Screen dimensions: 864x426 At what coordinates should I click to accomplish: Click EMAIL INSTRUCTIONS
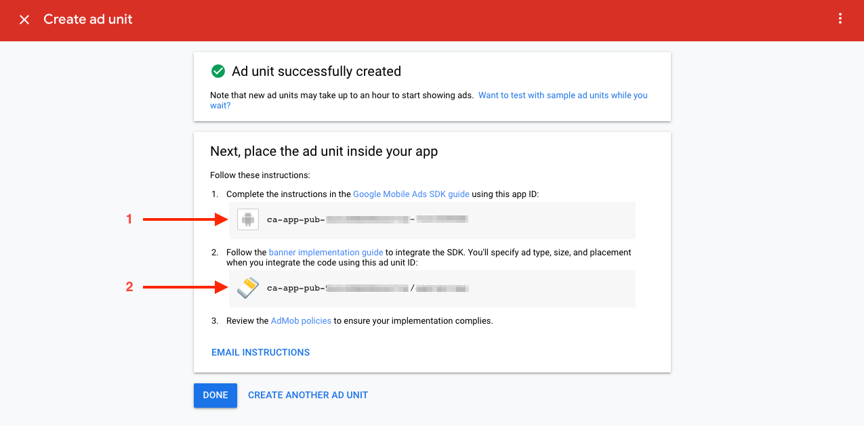[261, 352]
